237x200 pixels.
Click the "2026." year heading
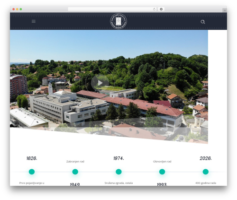206,158
